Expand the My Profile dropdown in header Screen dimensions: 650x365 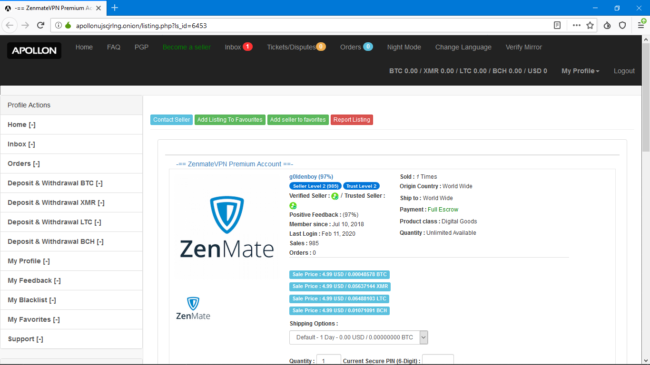[x=581, y=71]
